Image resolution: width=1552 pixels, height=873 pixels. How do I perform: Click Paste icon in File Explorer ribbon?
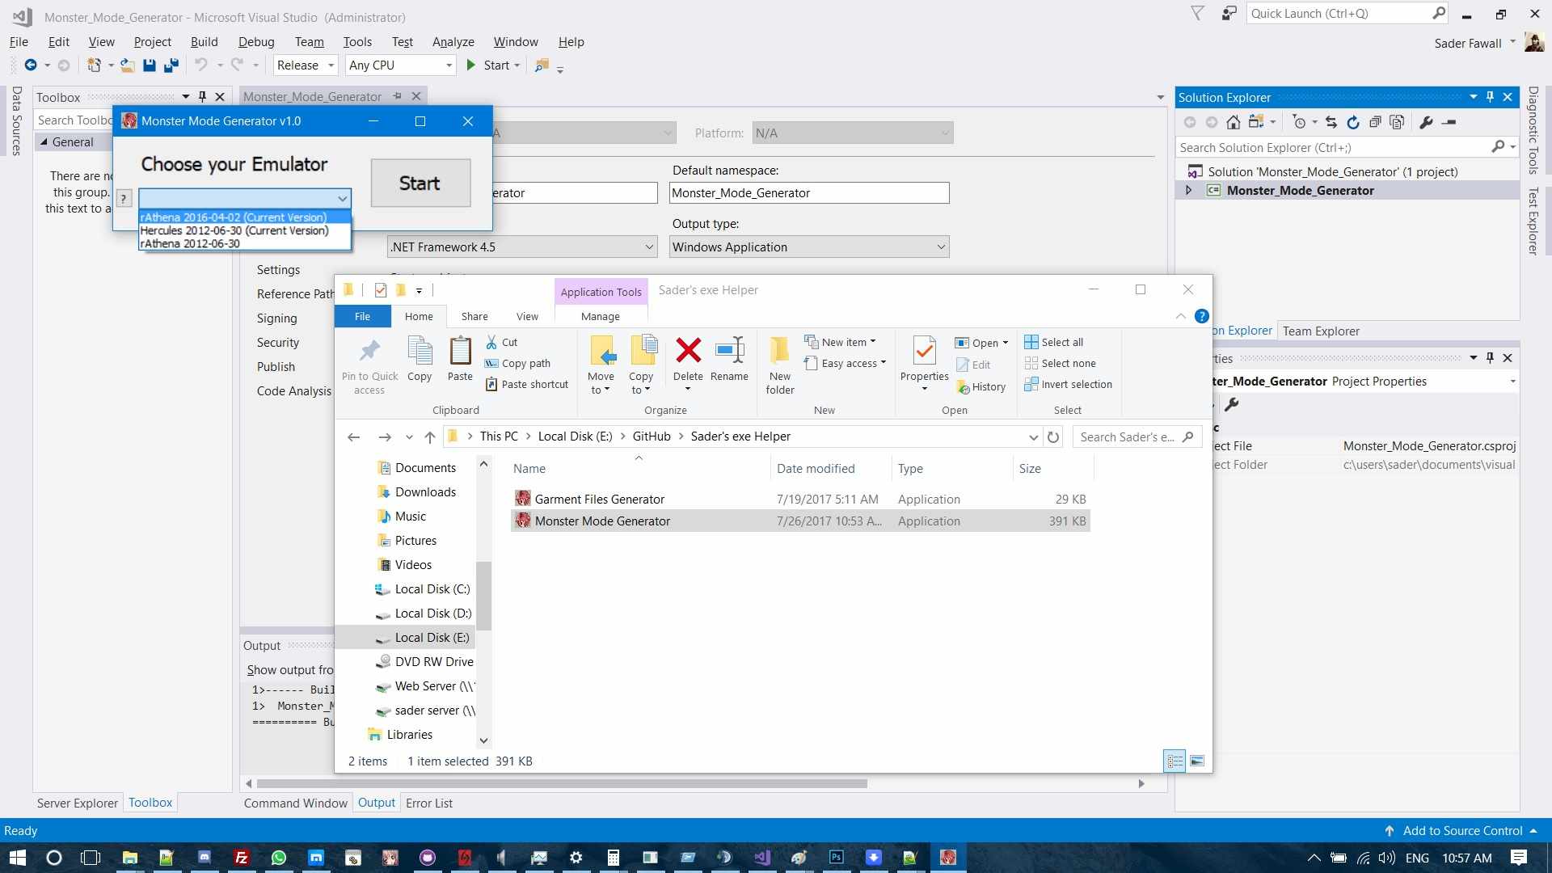[460, 350]
